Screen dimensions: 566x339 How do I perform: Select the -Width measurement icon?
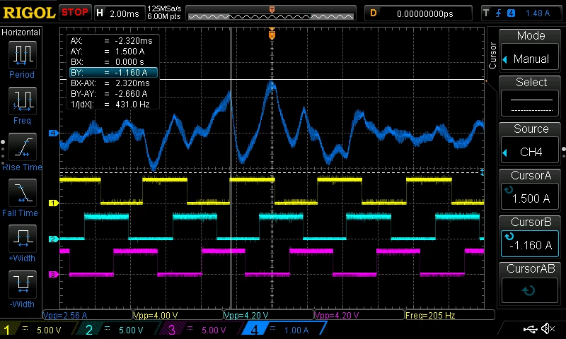coord(23,284)
